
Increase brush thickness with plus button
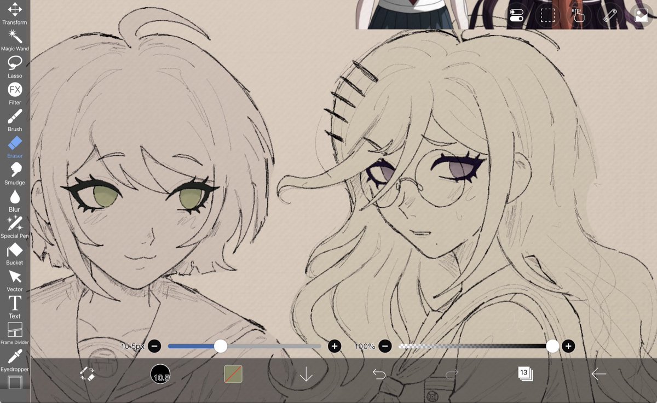(x=335, y=346)
